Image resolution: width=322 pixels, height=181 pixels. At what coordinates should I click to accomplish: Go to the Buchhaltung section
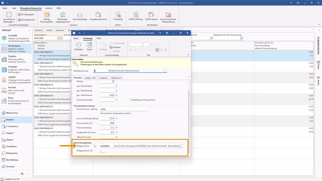tap(16, 160)
